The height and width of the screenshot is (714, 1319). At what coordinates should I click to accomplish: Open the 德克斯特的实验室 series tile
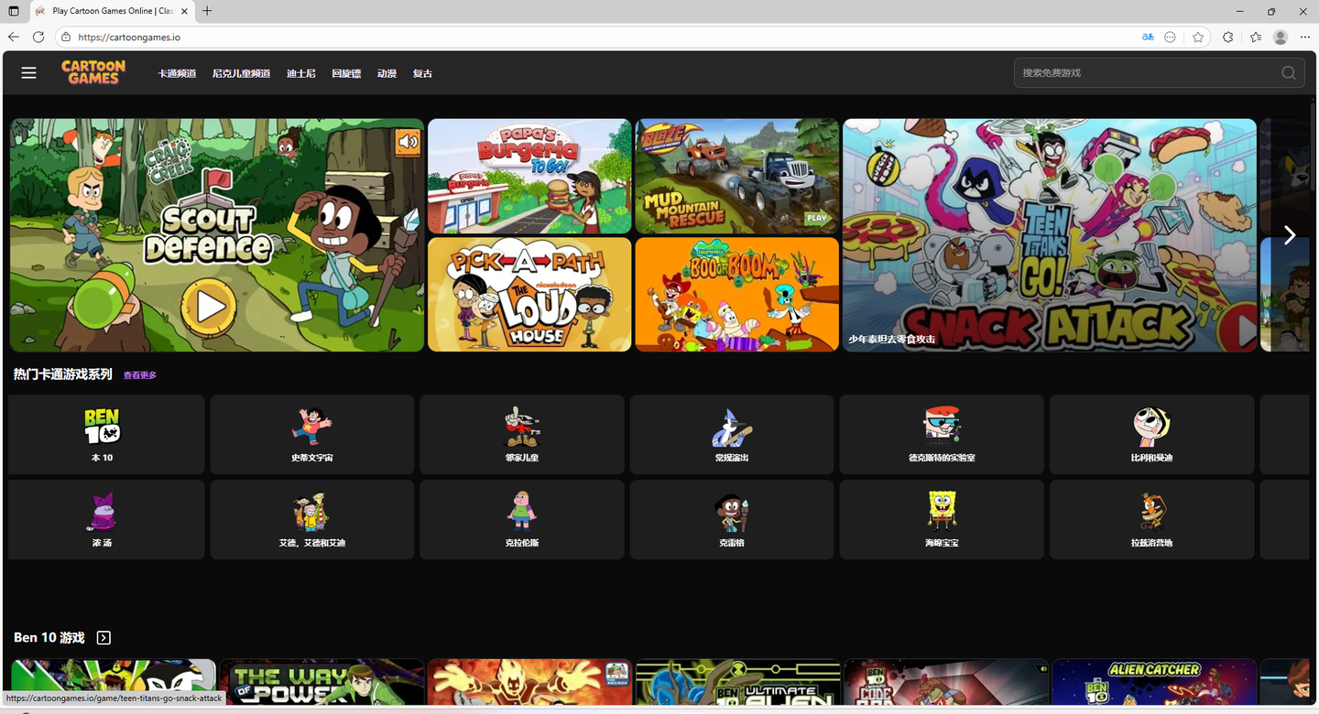click(942, 435)
